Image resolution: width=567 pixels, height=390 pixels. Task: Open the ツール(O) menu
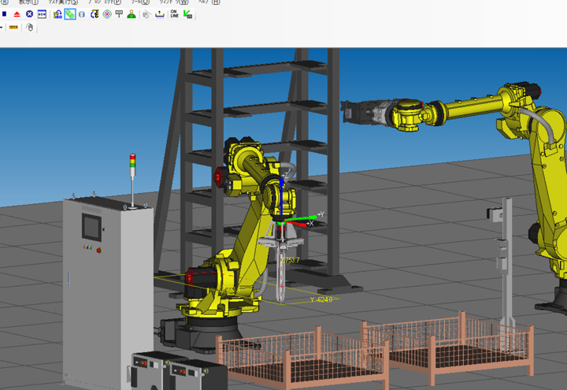(x=140, y=2)
